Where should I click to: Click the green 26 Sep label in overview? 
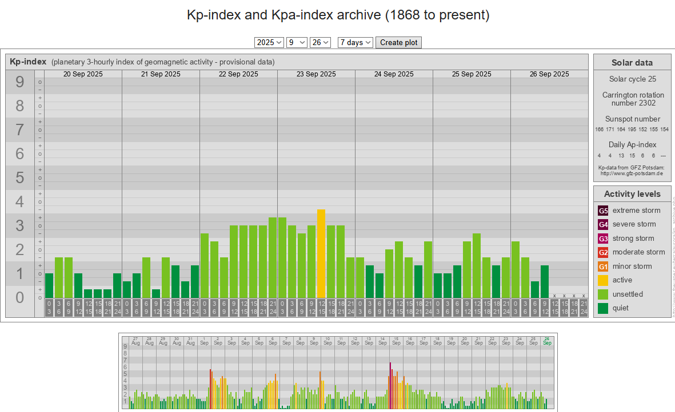click(547, 341)
